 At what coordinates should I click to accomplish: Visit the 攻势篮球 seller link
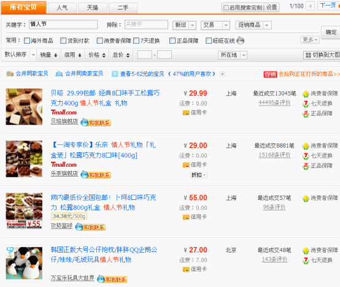coord(61,226)
